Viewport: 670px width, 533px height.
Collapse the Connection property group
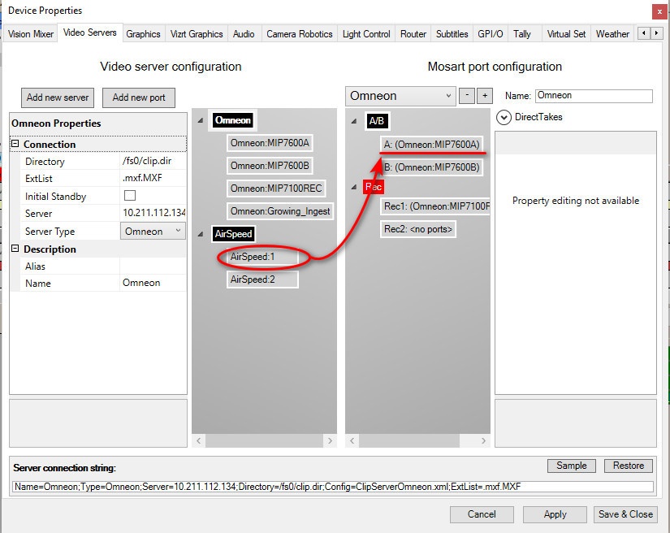[x=16, y=145]
